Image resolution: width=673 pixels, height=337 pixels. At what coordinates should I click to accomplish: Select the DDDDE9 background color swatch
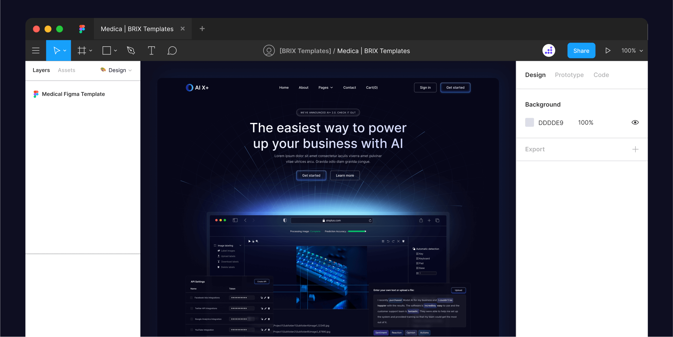pos(529,122)
